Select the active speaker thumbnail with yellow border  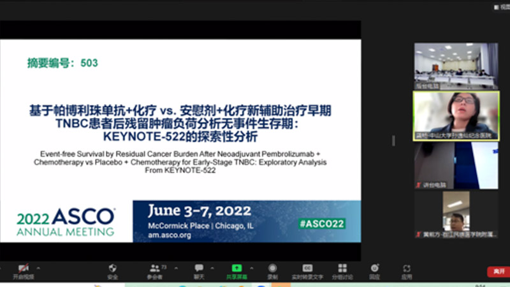click(x=456, y=116)
